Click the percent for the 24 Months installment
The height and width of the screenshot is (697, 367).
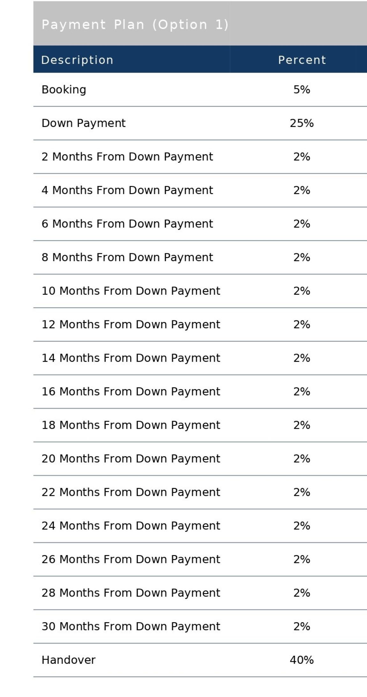pos(302,526)
